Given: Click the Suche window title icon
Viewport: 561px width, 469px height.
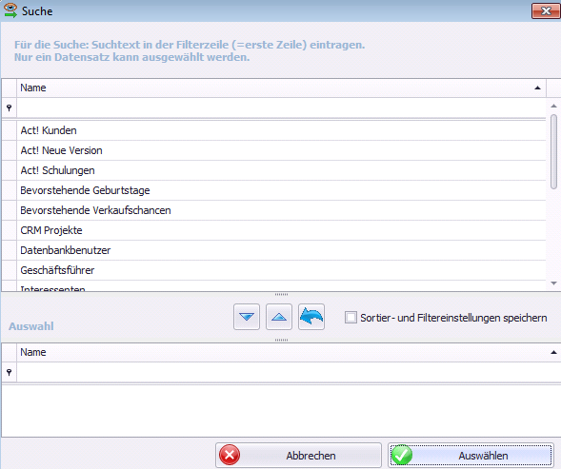Looking at the screenshot, I should [10, 10].
